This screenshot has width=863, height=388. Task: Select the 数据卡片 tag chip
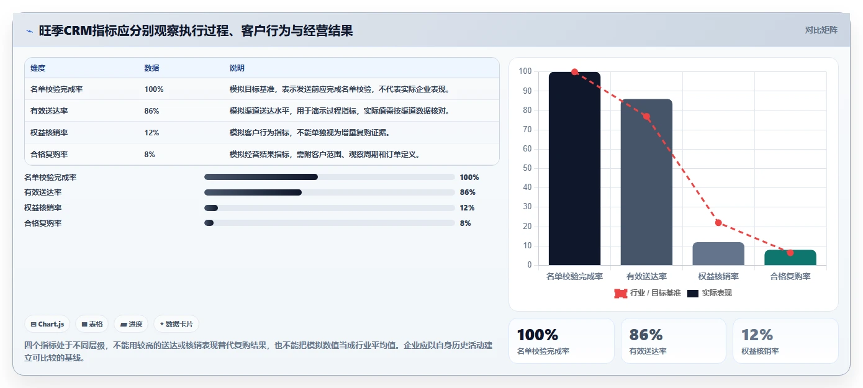click(x=176, y=324)
